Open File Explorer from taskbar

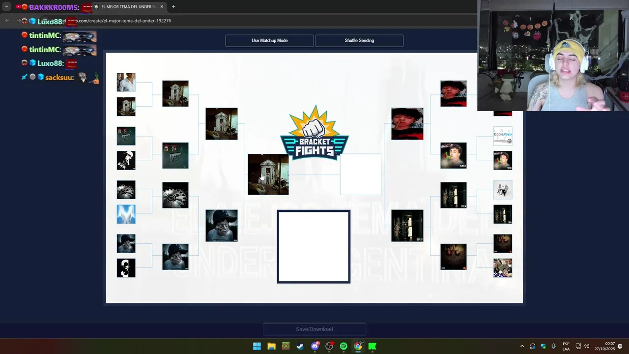click(x=271, y=346)
